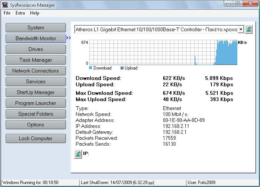Click the packets sends count 16130

coord(169,144)
